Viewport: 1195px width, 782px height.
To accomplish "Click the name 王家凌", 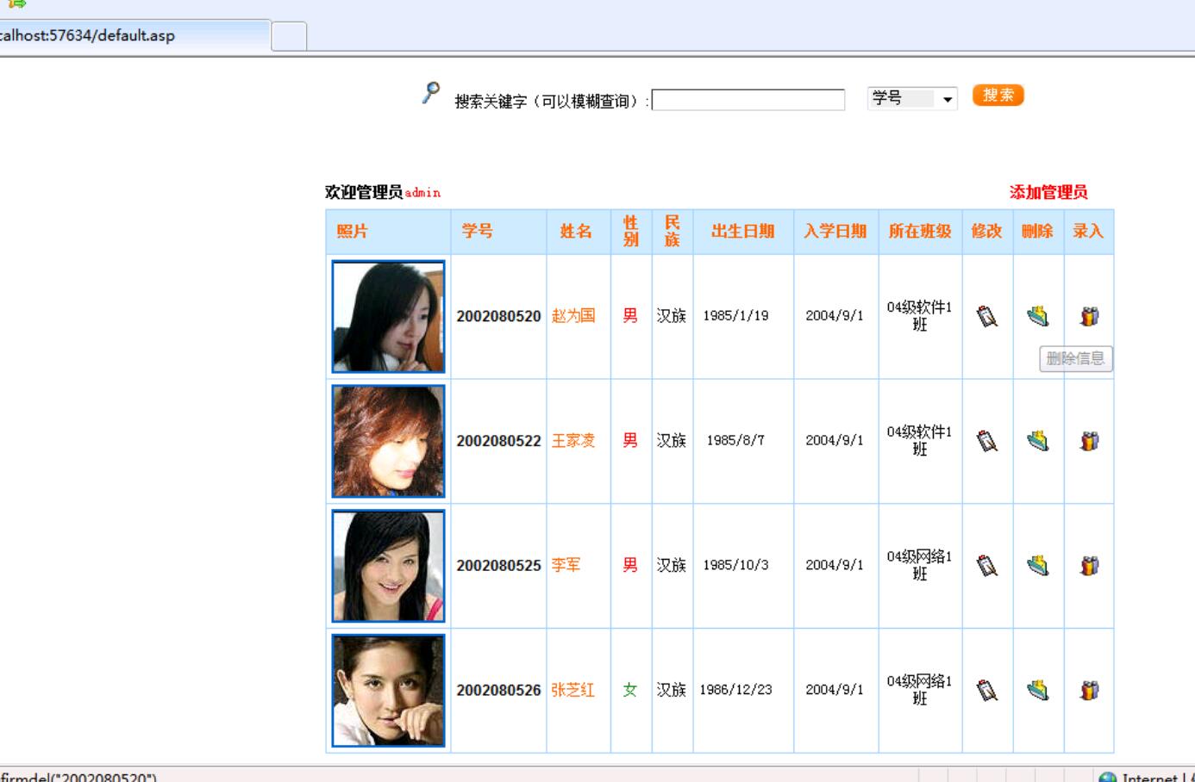I will (x=573, y=441).
